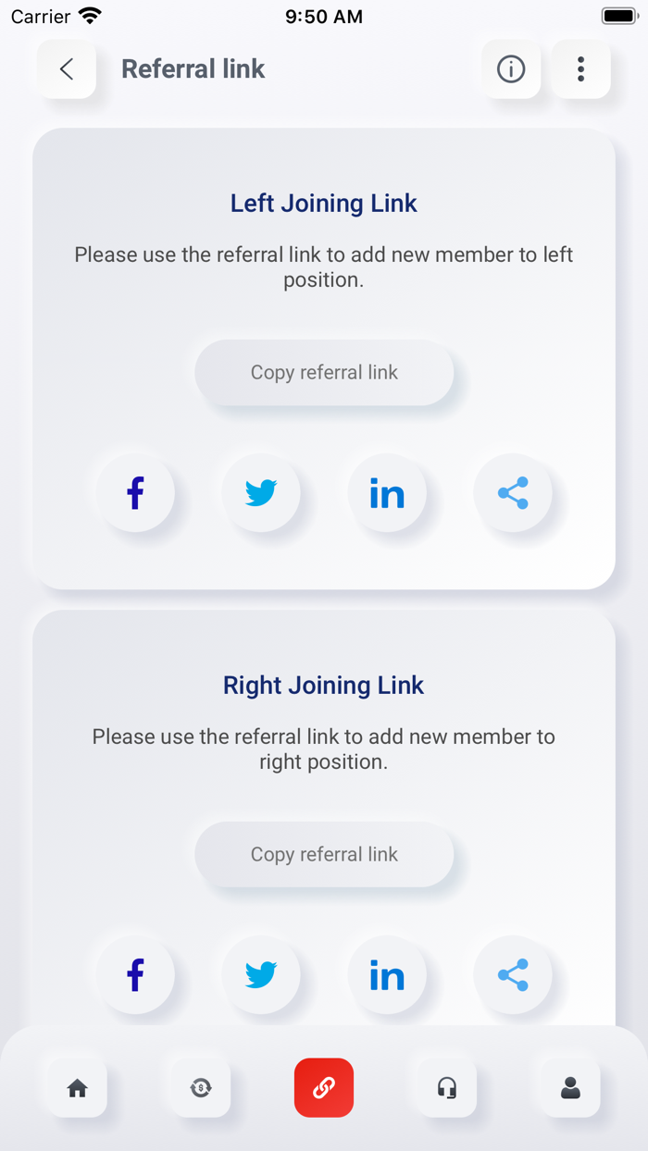This screenshot has height=1151, width=648.
Task: Share the right joining link via LinkedIn
Action: (388, 974)
